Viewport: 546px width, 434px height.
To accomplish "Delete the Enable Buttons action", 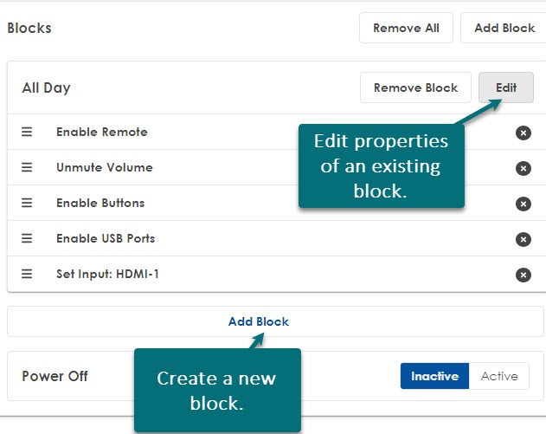I will pos(523,204).
